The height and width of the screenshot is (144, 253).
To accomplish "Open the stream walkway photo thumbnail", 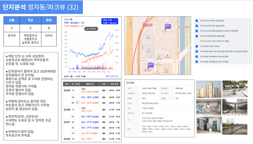I will point(235,126).
